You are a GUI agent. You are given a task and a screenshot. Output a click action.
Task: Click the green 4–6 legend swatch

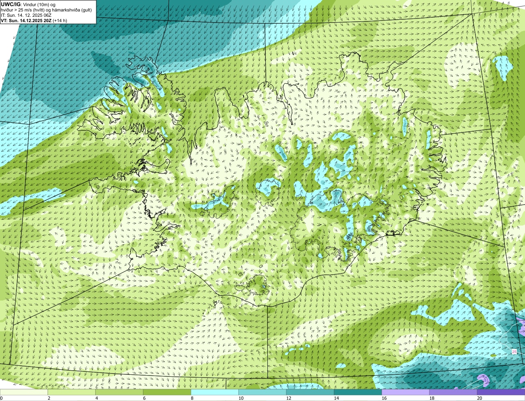pos(120,392)
